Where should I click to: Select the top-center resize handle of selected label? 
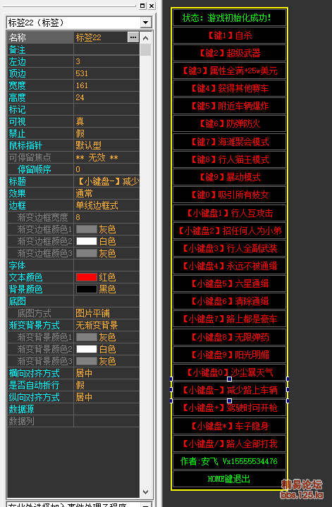pyautogui.click(x=229, y=379)
